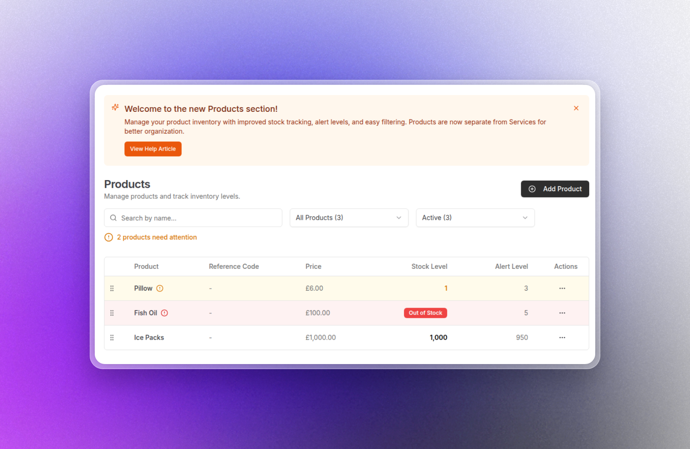Viewport: 690px width, 449px height.
Task: Open the actions ellipsis for the Ice Packs row
Action: 561,337
